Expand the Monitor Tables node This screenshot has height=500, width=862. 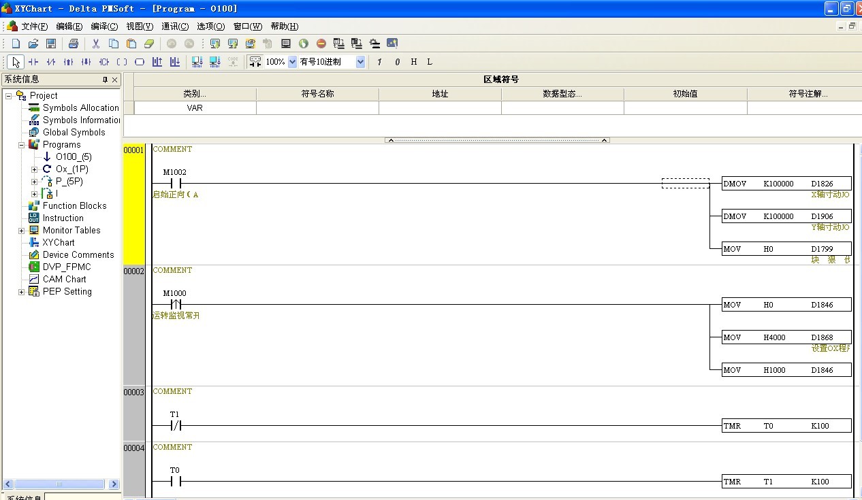(21, 231)
